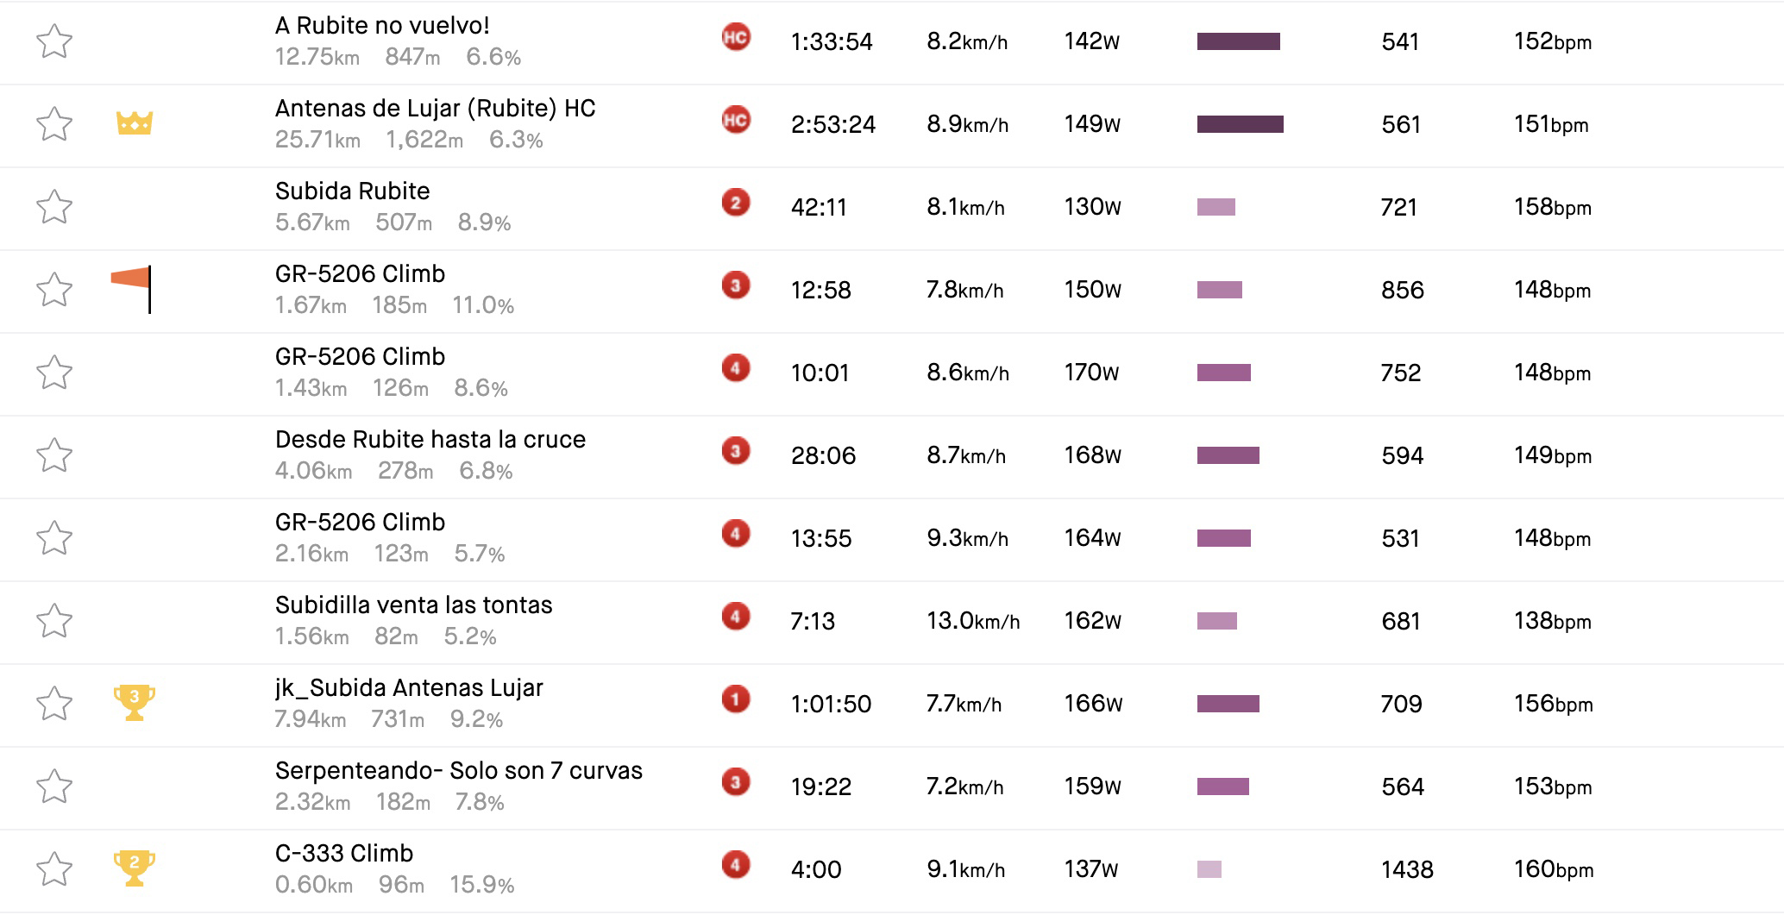The height and width of the screenshot is (915, 1784).
Task: Open Serpenteando- Solo son 7 curvas segment
Action: [458, 771]
